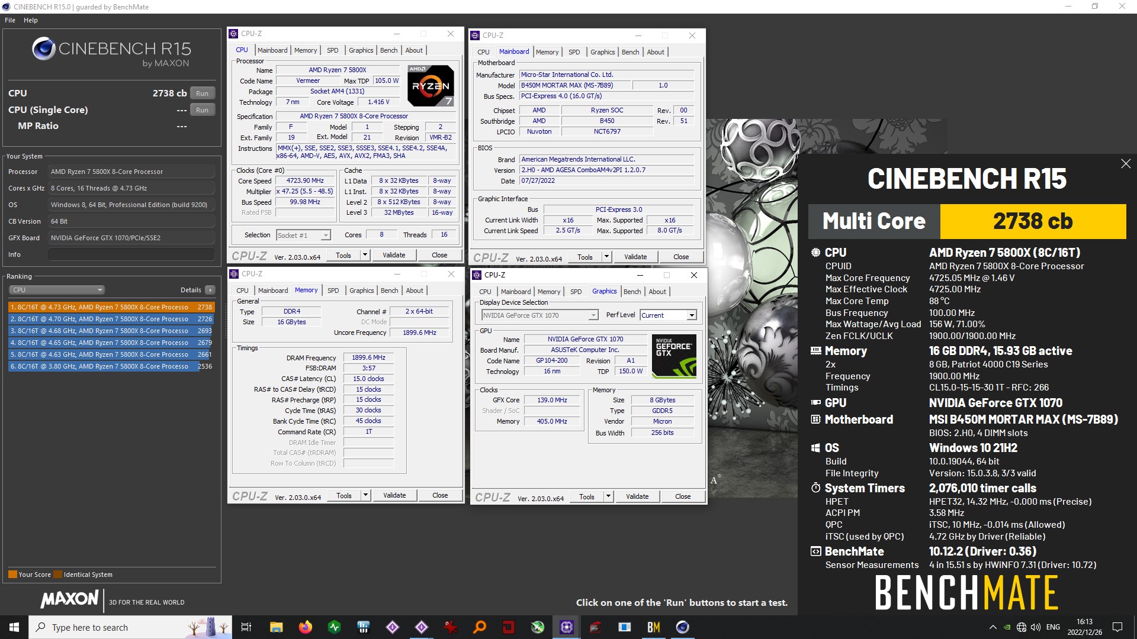Open the Windows Start menu

(x=14, y=627)
